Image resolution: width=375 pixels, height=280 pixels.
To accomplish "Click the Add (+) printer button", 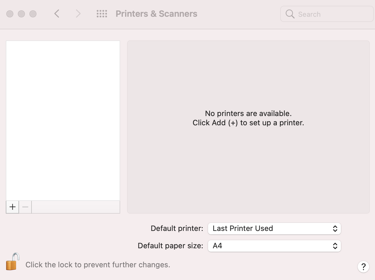I will (x=12, y=207).
